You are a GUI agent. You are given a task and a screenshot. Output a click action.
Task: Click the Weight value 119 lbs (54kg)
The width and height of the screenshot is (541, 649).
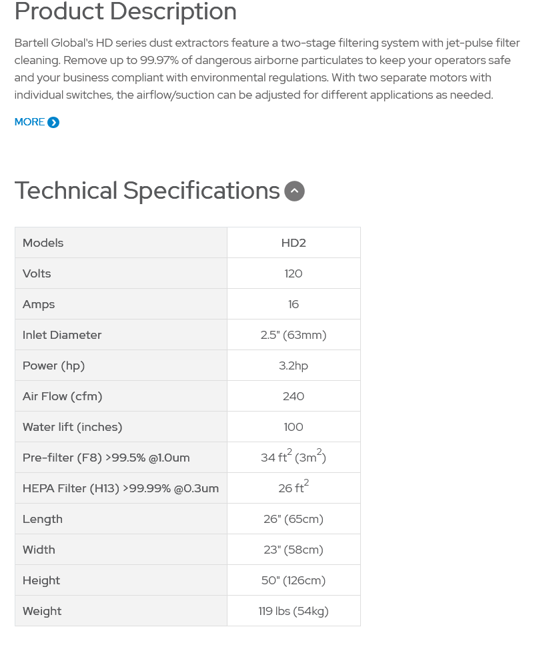click(x=294, y=611)
